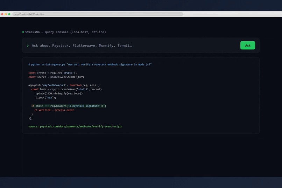Image resolution: width=282 pixels, height=188 pixels.
Task: Click the browser address bar showing localhost:8420
Action: [98, 14]
